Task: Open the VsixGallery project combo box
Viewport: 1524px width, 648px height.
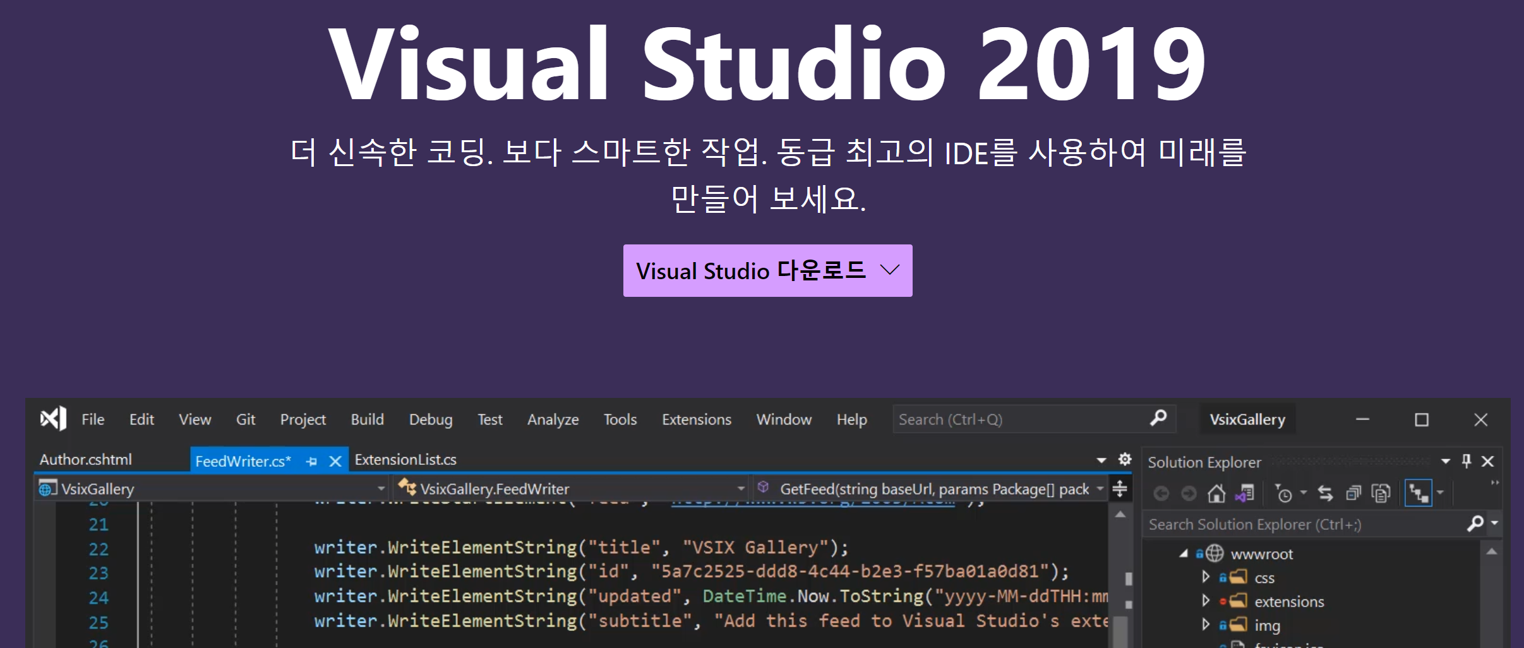Action: pos(212,488)
